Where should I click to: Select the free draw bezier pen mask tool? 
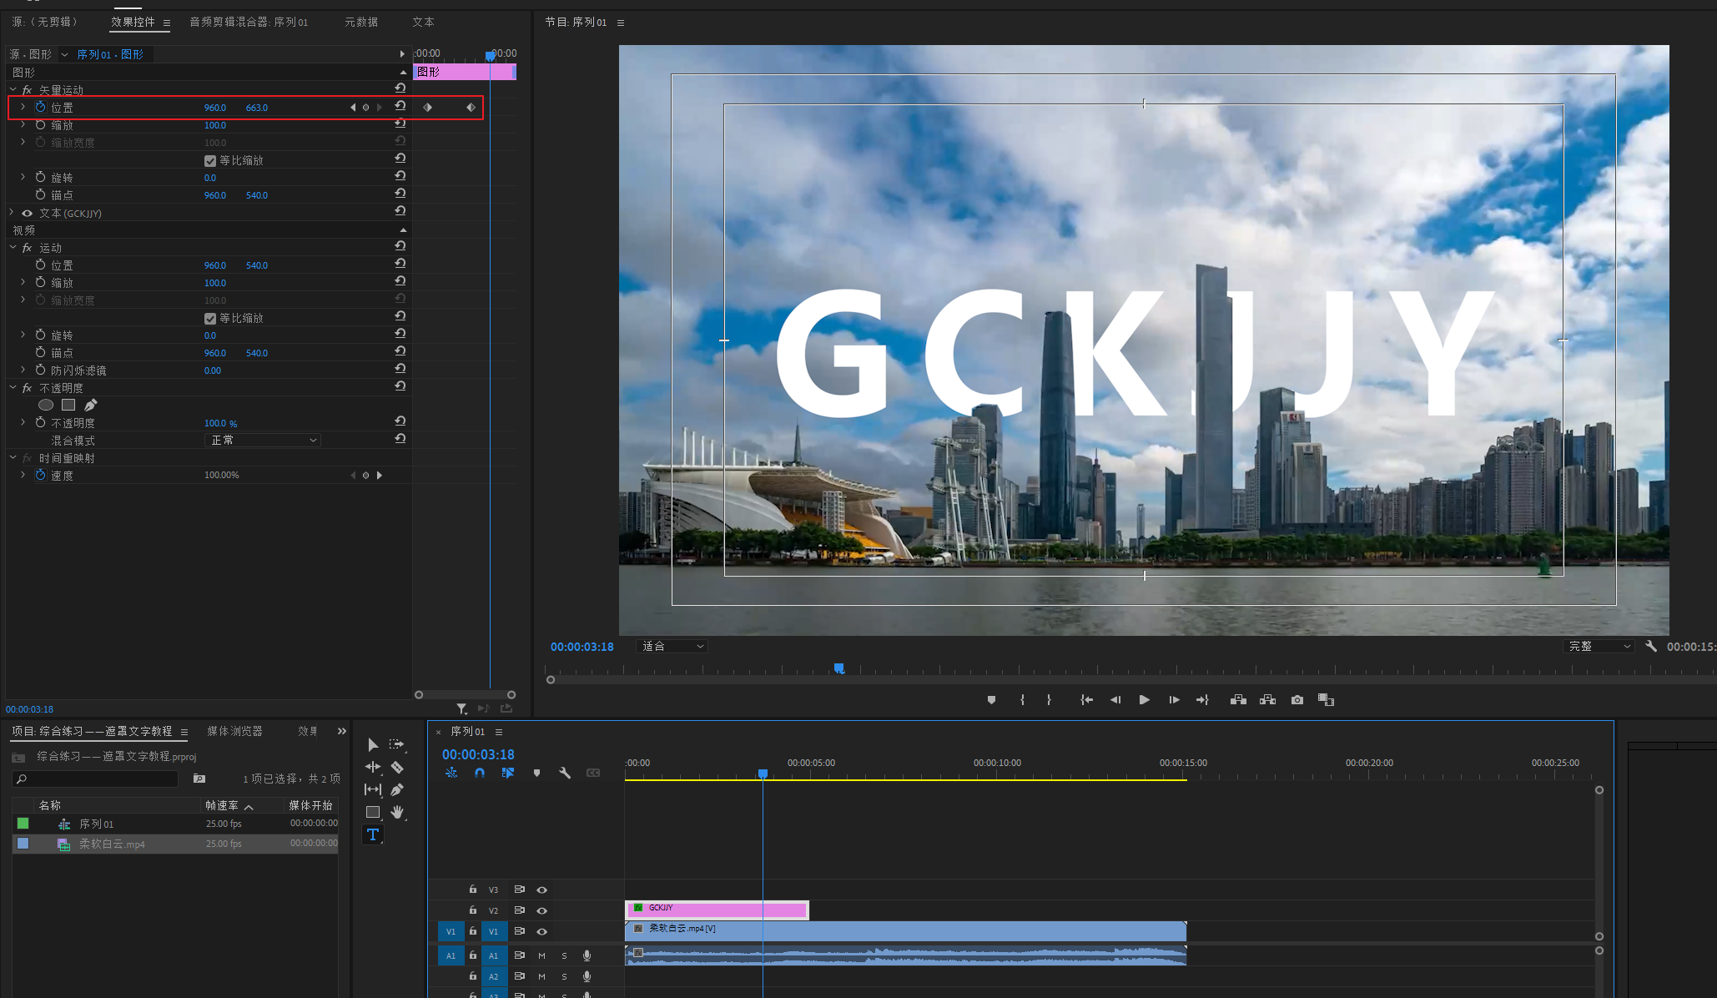(x=91, y=405)
